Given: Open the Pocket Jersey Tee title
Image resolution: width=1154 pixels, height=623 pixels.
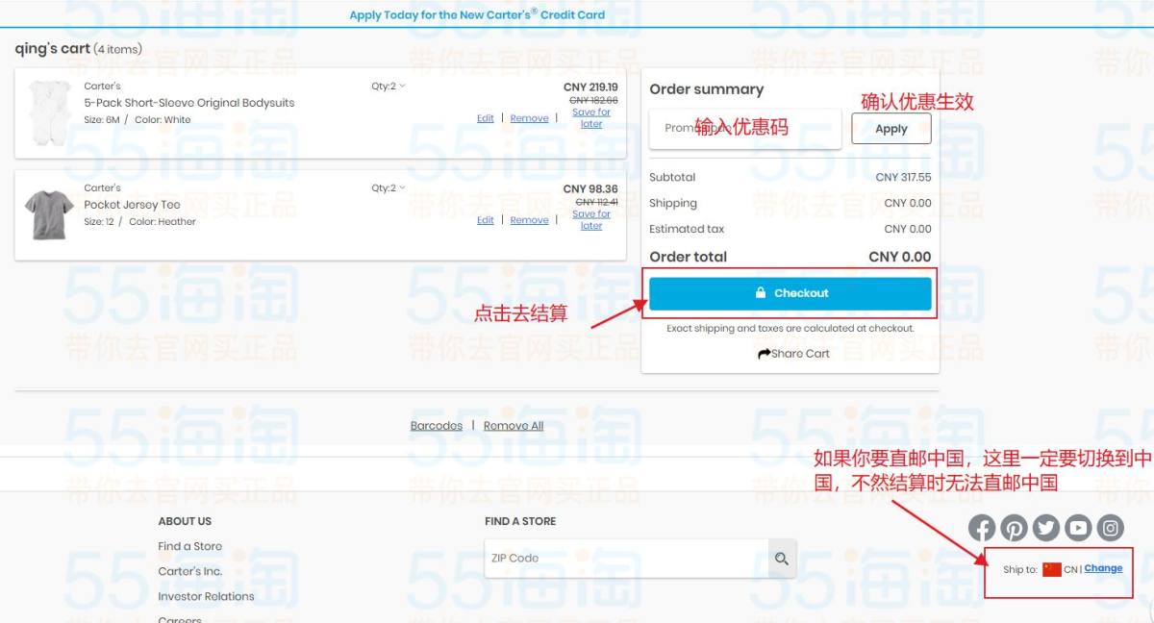Looking at the screenshot, I should [x=132, y=205].
